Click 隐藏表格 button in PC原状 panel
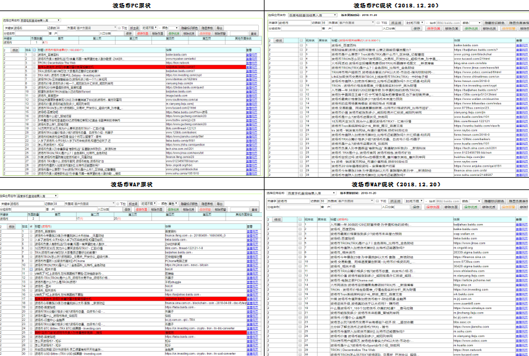This screenshot has width=529, height=356. [x=207, y=28]
